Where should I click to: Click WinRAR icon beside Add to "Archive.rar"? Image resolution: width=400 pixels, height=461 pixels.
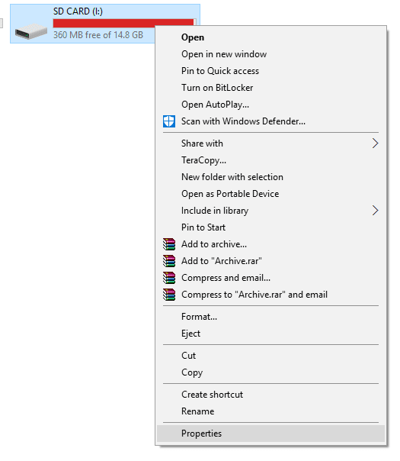[169, 261]
